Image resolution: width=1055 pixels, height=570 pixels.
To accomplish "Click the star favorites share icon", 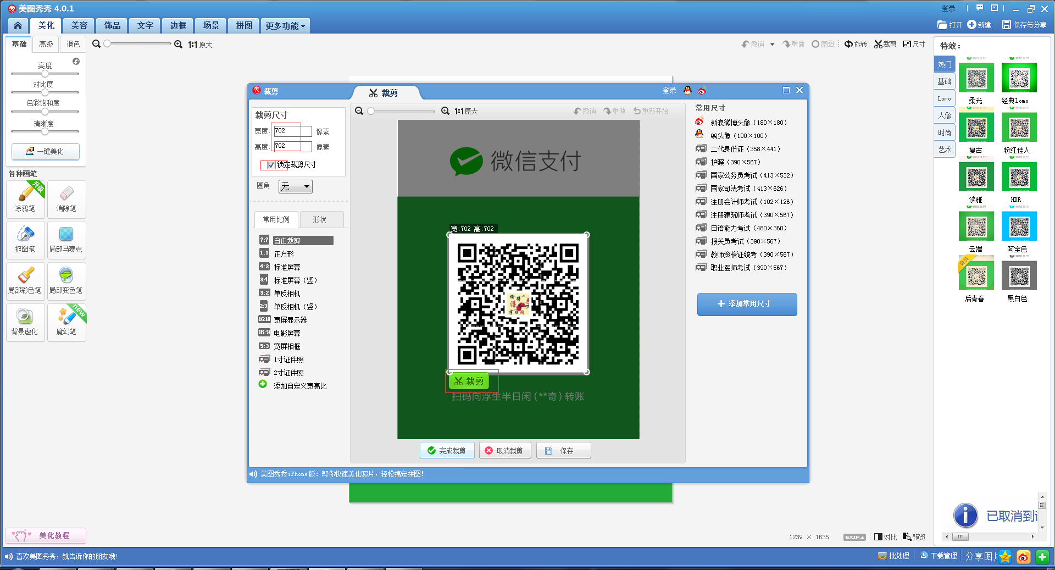I will click(1005, 557).
